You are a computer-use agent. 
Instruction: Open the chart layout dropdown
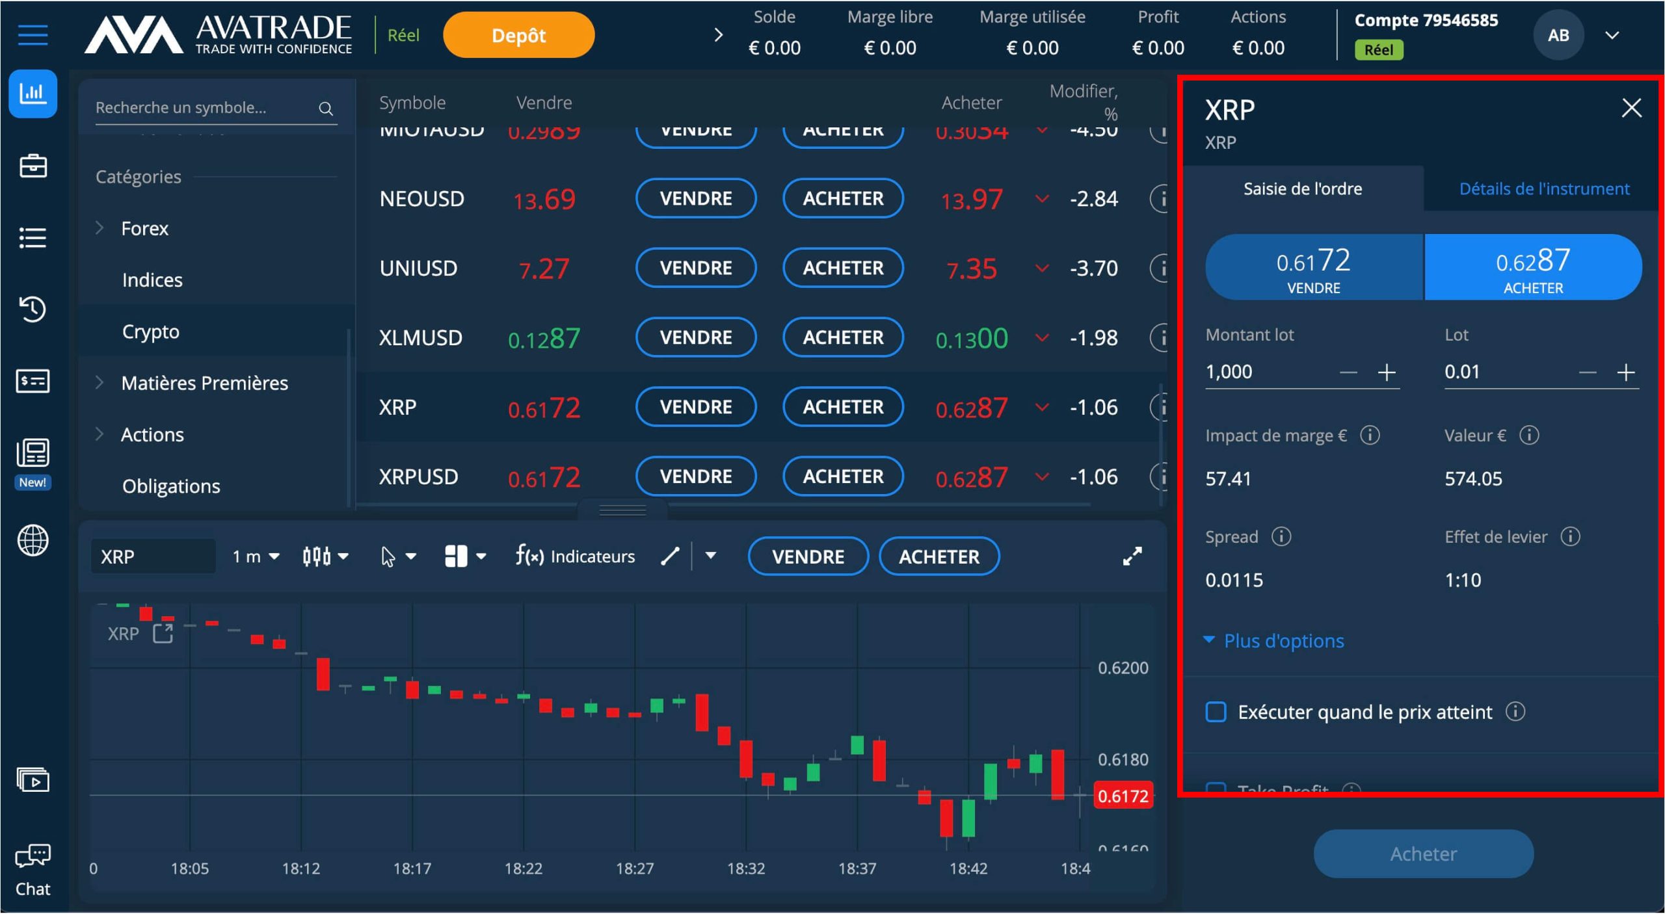coord(465,556)
